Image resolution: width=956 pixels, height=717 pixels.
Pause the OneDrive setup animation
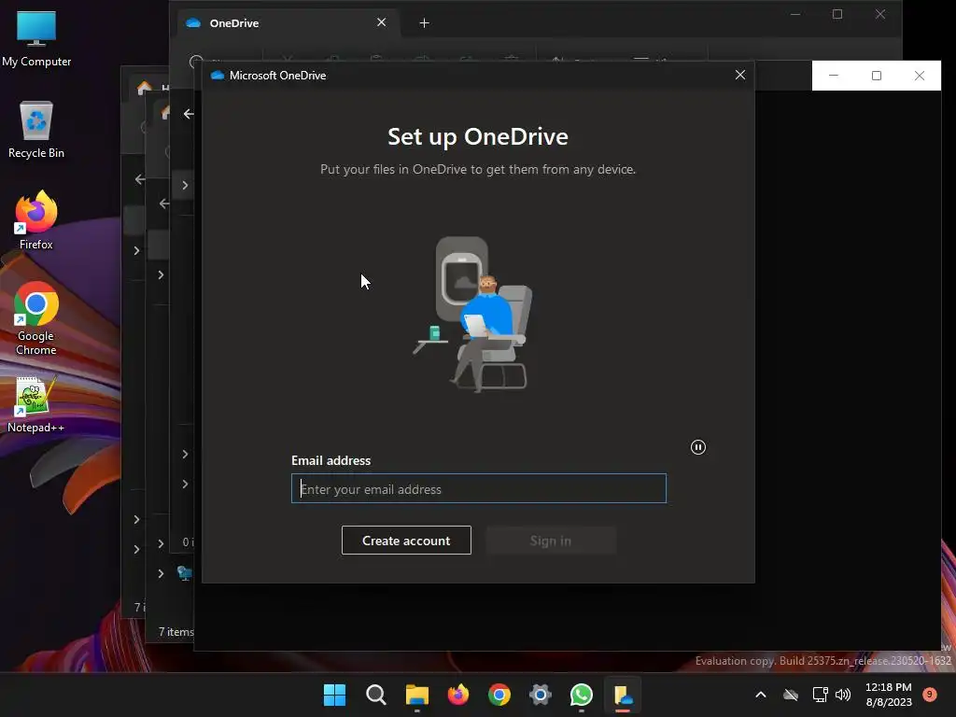[698, 447]
